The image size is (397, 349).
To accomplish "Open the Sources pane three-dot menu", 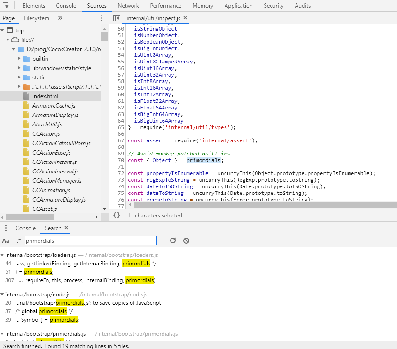I will 101,18.
